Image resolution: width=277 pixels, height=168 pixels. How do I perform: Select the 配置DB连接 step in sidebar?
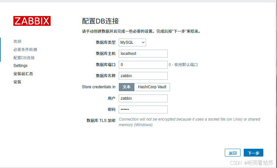(x=24, y=58)
